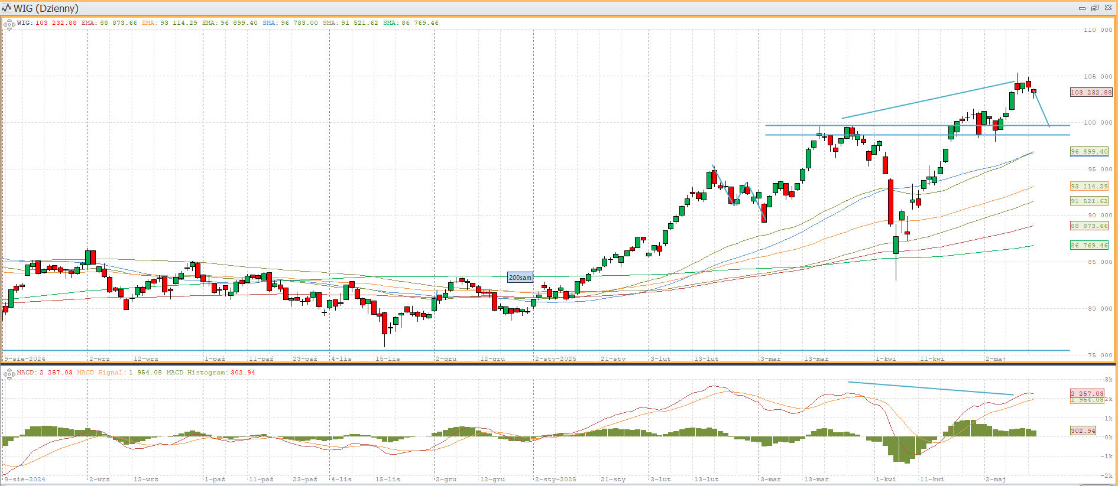Click the pan navigation control in price chart
The image size is (1118, 486).
[x=9, y=24]
